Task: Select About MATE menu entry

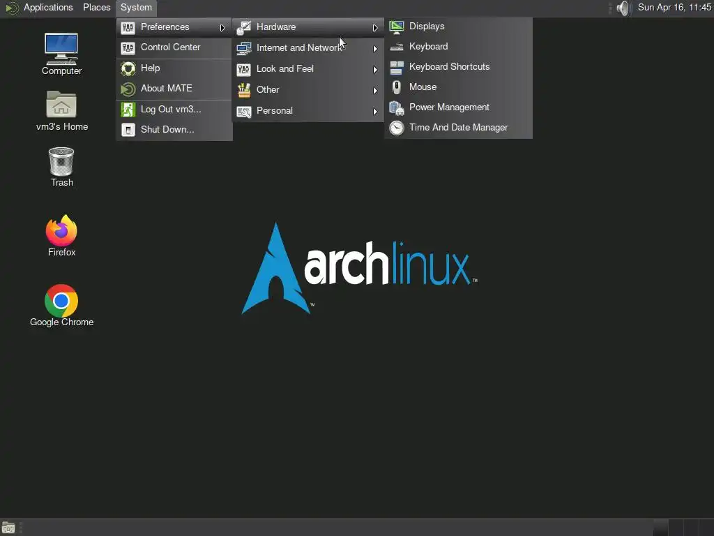Action: point(174,89)
